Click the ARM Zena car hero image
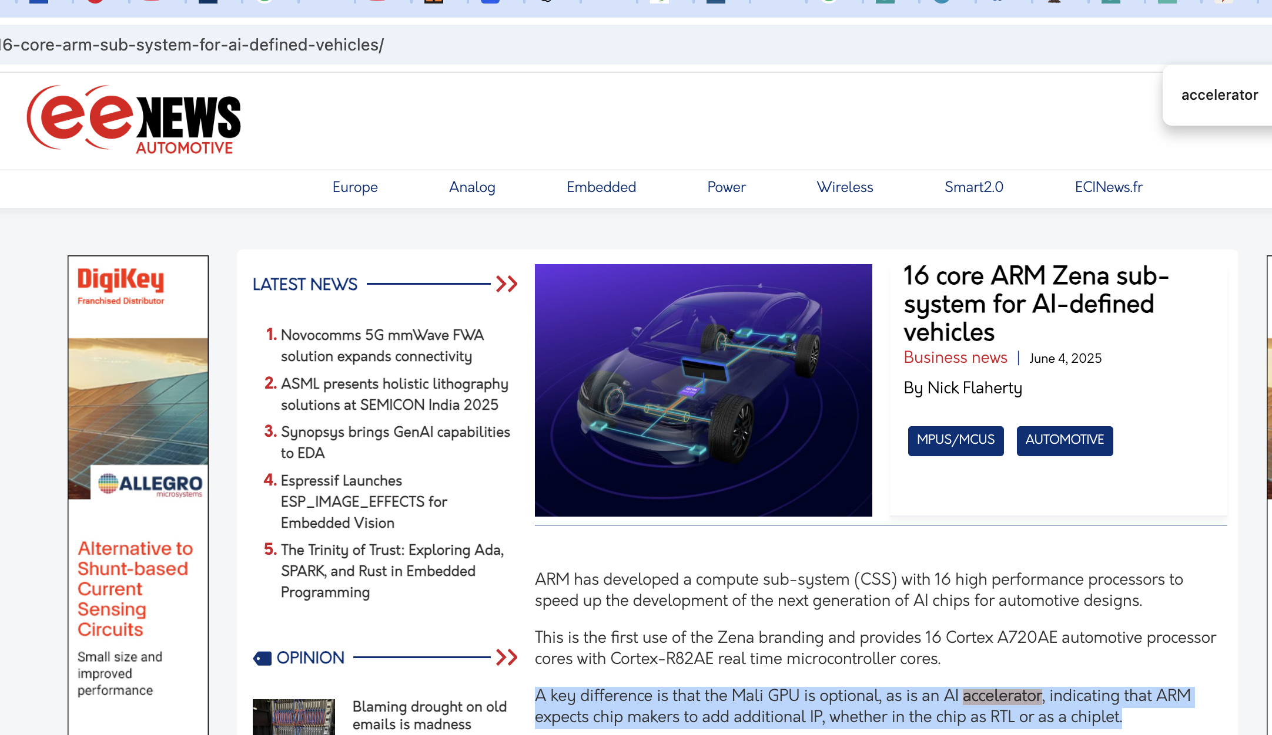 tap(704, 390)
